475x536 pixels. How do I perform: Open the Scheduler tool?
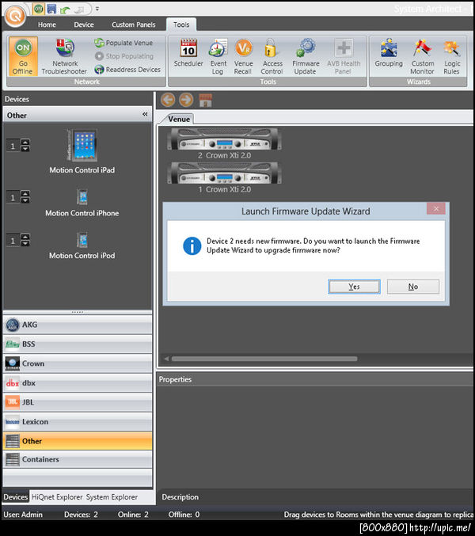click(x=188, y=54)
